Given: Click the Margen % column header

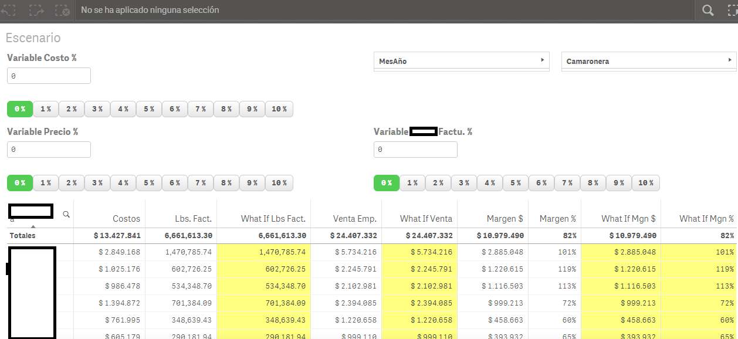Looking at the screenshot, I should tap(558, 219).
